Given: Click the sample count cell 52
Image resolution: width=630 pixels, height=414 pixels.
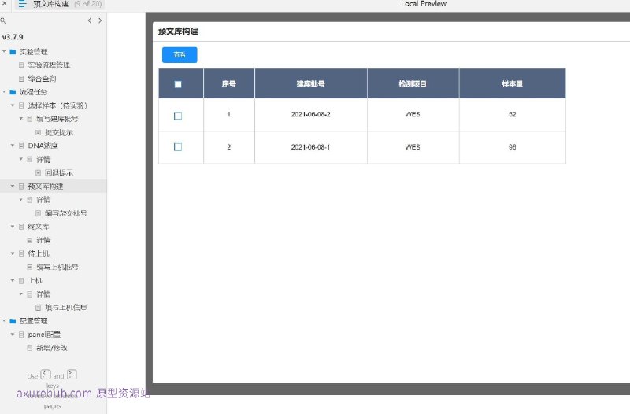Looking at the screenshot, I should pos(513,114).
